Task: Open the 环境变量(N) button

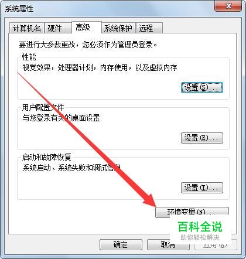Action: click(192, 212)
